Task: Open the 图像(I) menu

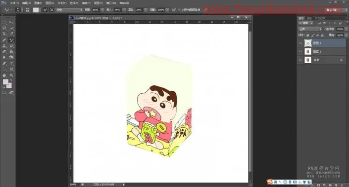Action: click(x=38, y=3)
